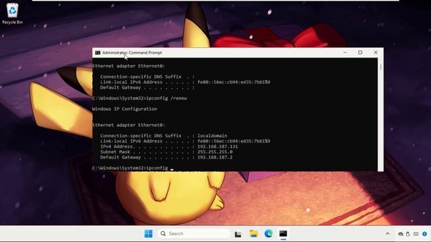Click the 'Administrator: Command Prompt' title text
Image resolution: width=431 pixels, height=242 pixels.
132,52
